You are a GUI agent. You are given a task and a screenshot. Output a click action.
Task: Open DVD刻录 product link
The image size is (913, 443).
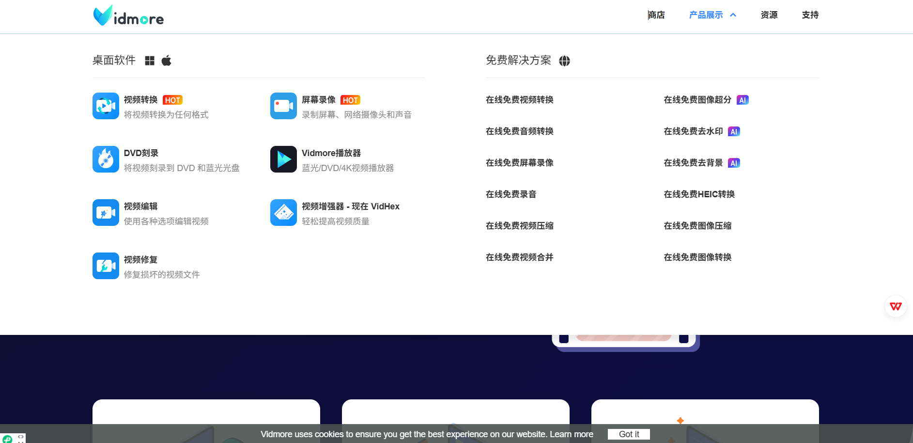pyautogui.click(x=141, y=153)
